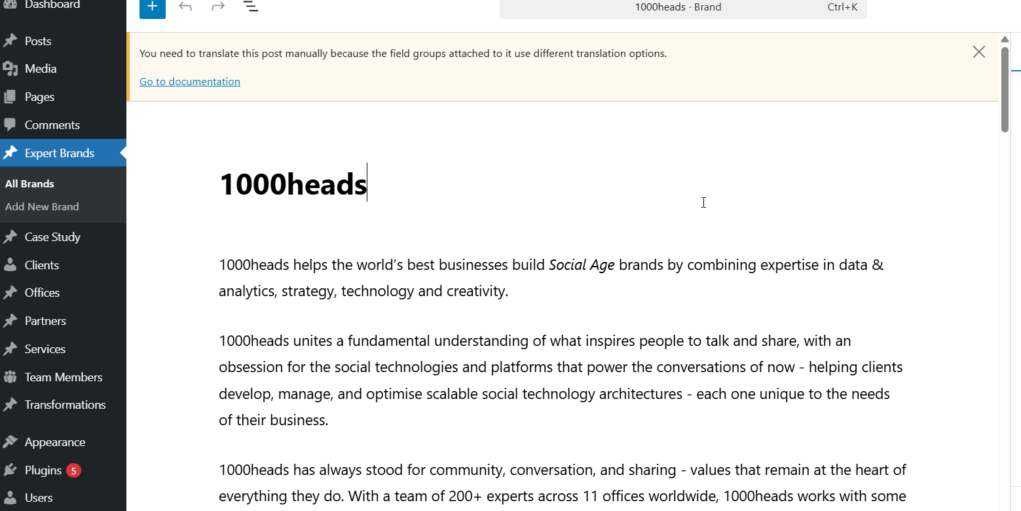The height and width of the screenshot is (511, 1021).
Task: Click the Appearance brush icon
Action: pyautogui.click(x=10, y=442)
